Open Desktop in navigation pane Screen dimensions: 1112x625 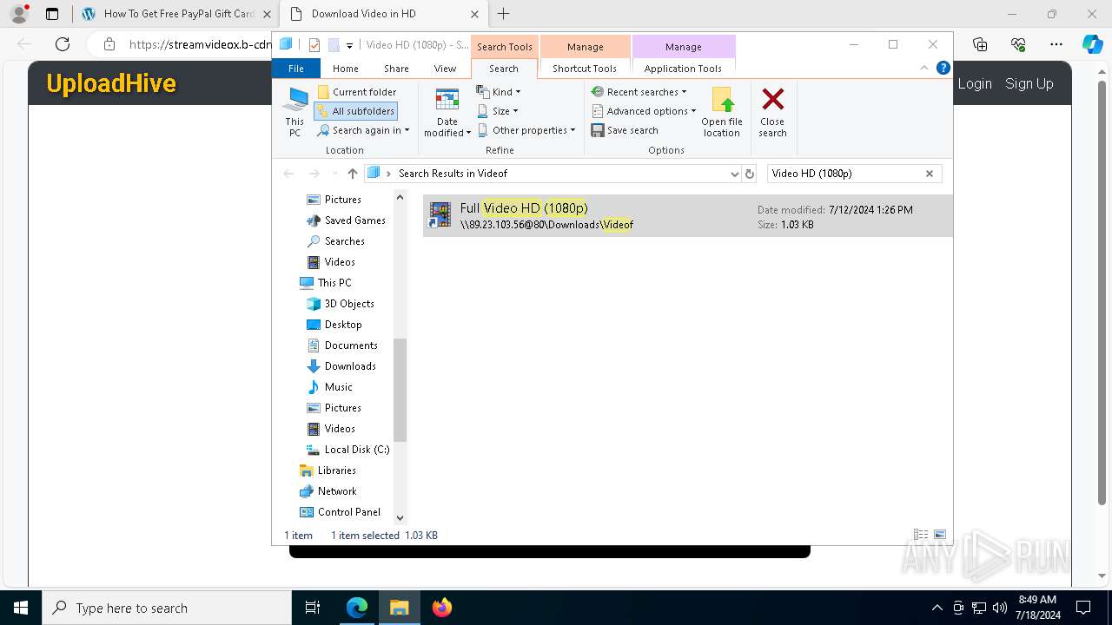coord(343,325)
